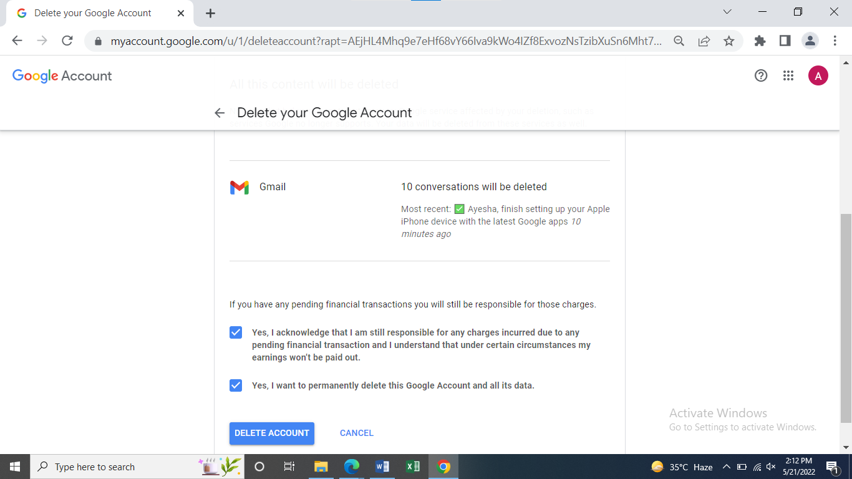Open the Chrome extensions puzzle icon
The height and width of the screenshot is (479, 852).
760,41
